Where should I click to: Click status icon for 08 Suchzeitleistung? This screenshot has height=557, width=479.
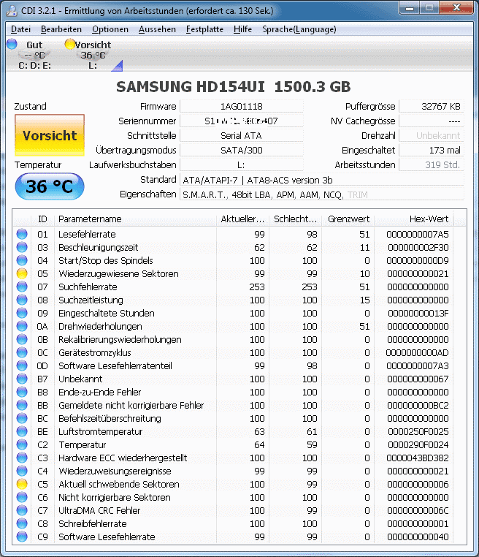click(22, 300)
